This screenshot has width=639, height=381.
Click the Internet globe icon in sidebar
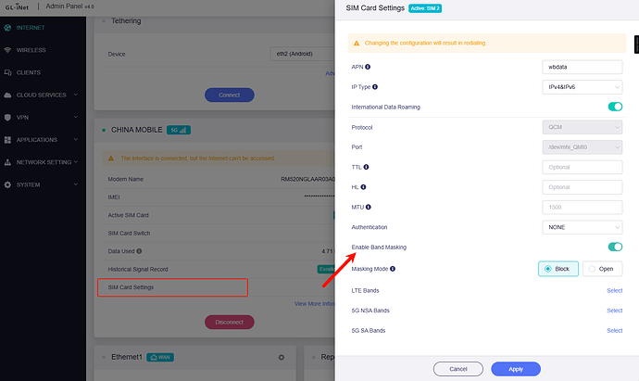(x=8, y=28)
